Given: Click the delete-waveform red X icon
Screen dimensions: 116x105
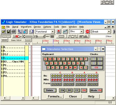Looking at the screenshot, I should 17,37.
